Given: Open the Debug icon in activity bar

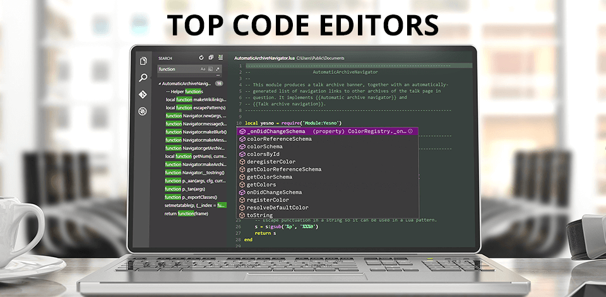Looking at the screenshot, I should tap(143, 112).
